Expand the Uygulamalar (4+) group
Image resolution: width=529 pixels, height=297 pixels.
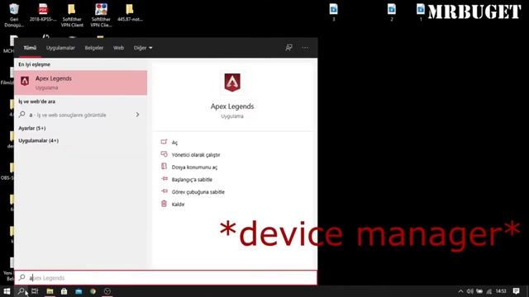[39, 141]
